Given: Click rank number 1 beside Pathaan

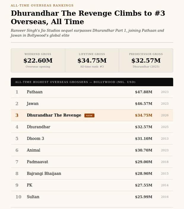Looking at the screenshot, I should (17, 92).
